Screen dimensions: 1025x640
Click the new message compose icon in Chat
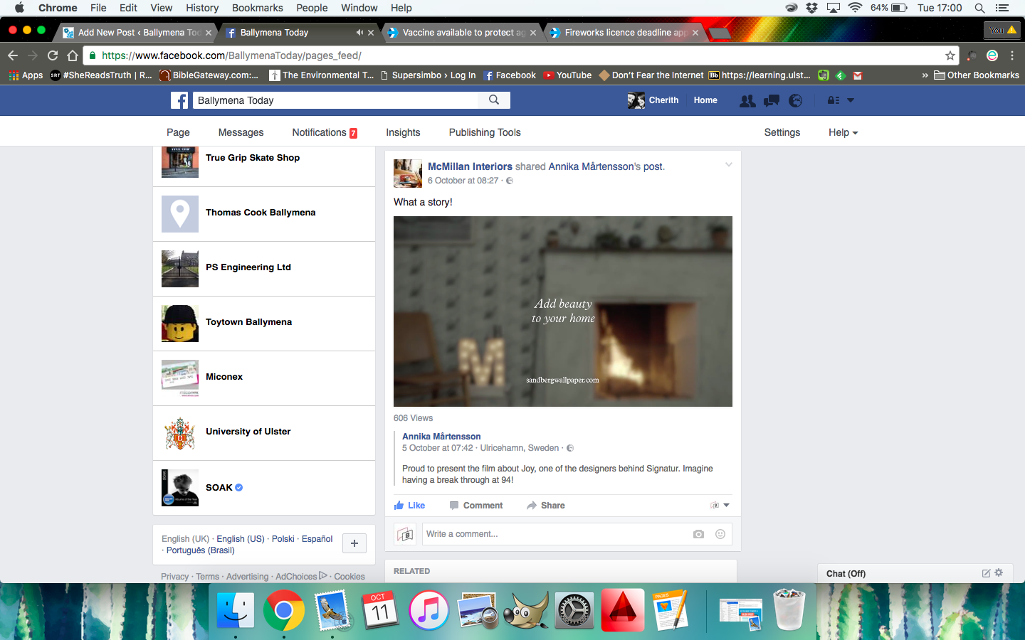pos(986,573)
